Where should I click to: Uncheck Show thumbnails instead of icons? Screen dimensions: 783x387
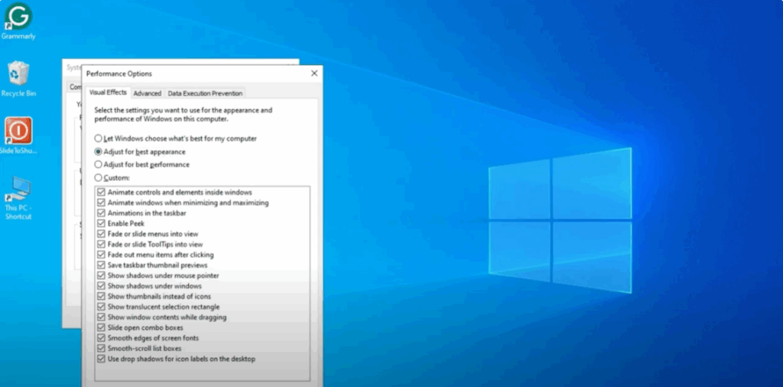(101, 296)
